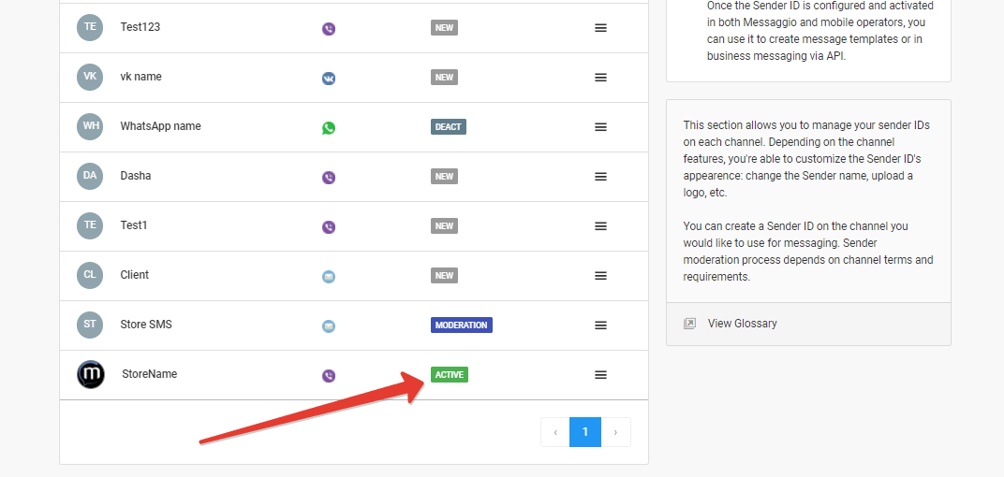Click the MODERATION badge on Store SMS
Viewport: 1004px width, 477px height.
[x=462, y=325]
